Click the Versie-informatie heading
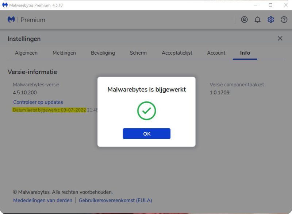Viewport: 292px width, 214px height. tap(32, 72)
